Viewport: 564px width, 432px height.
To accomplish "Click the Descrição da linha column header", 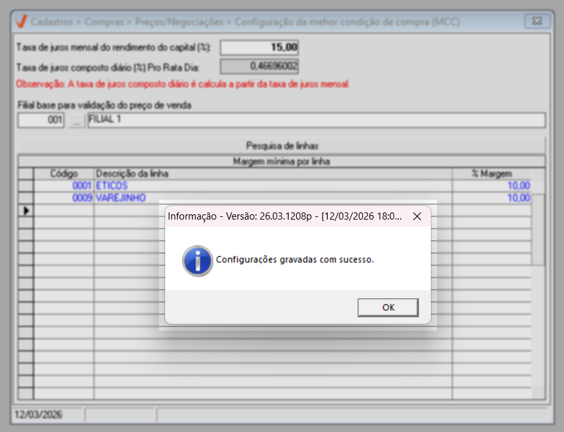I will click(273, 173).
